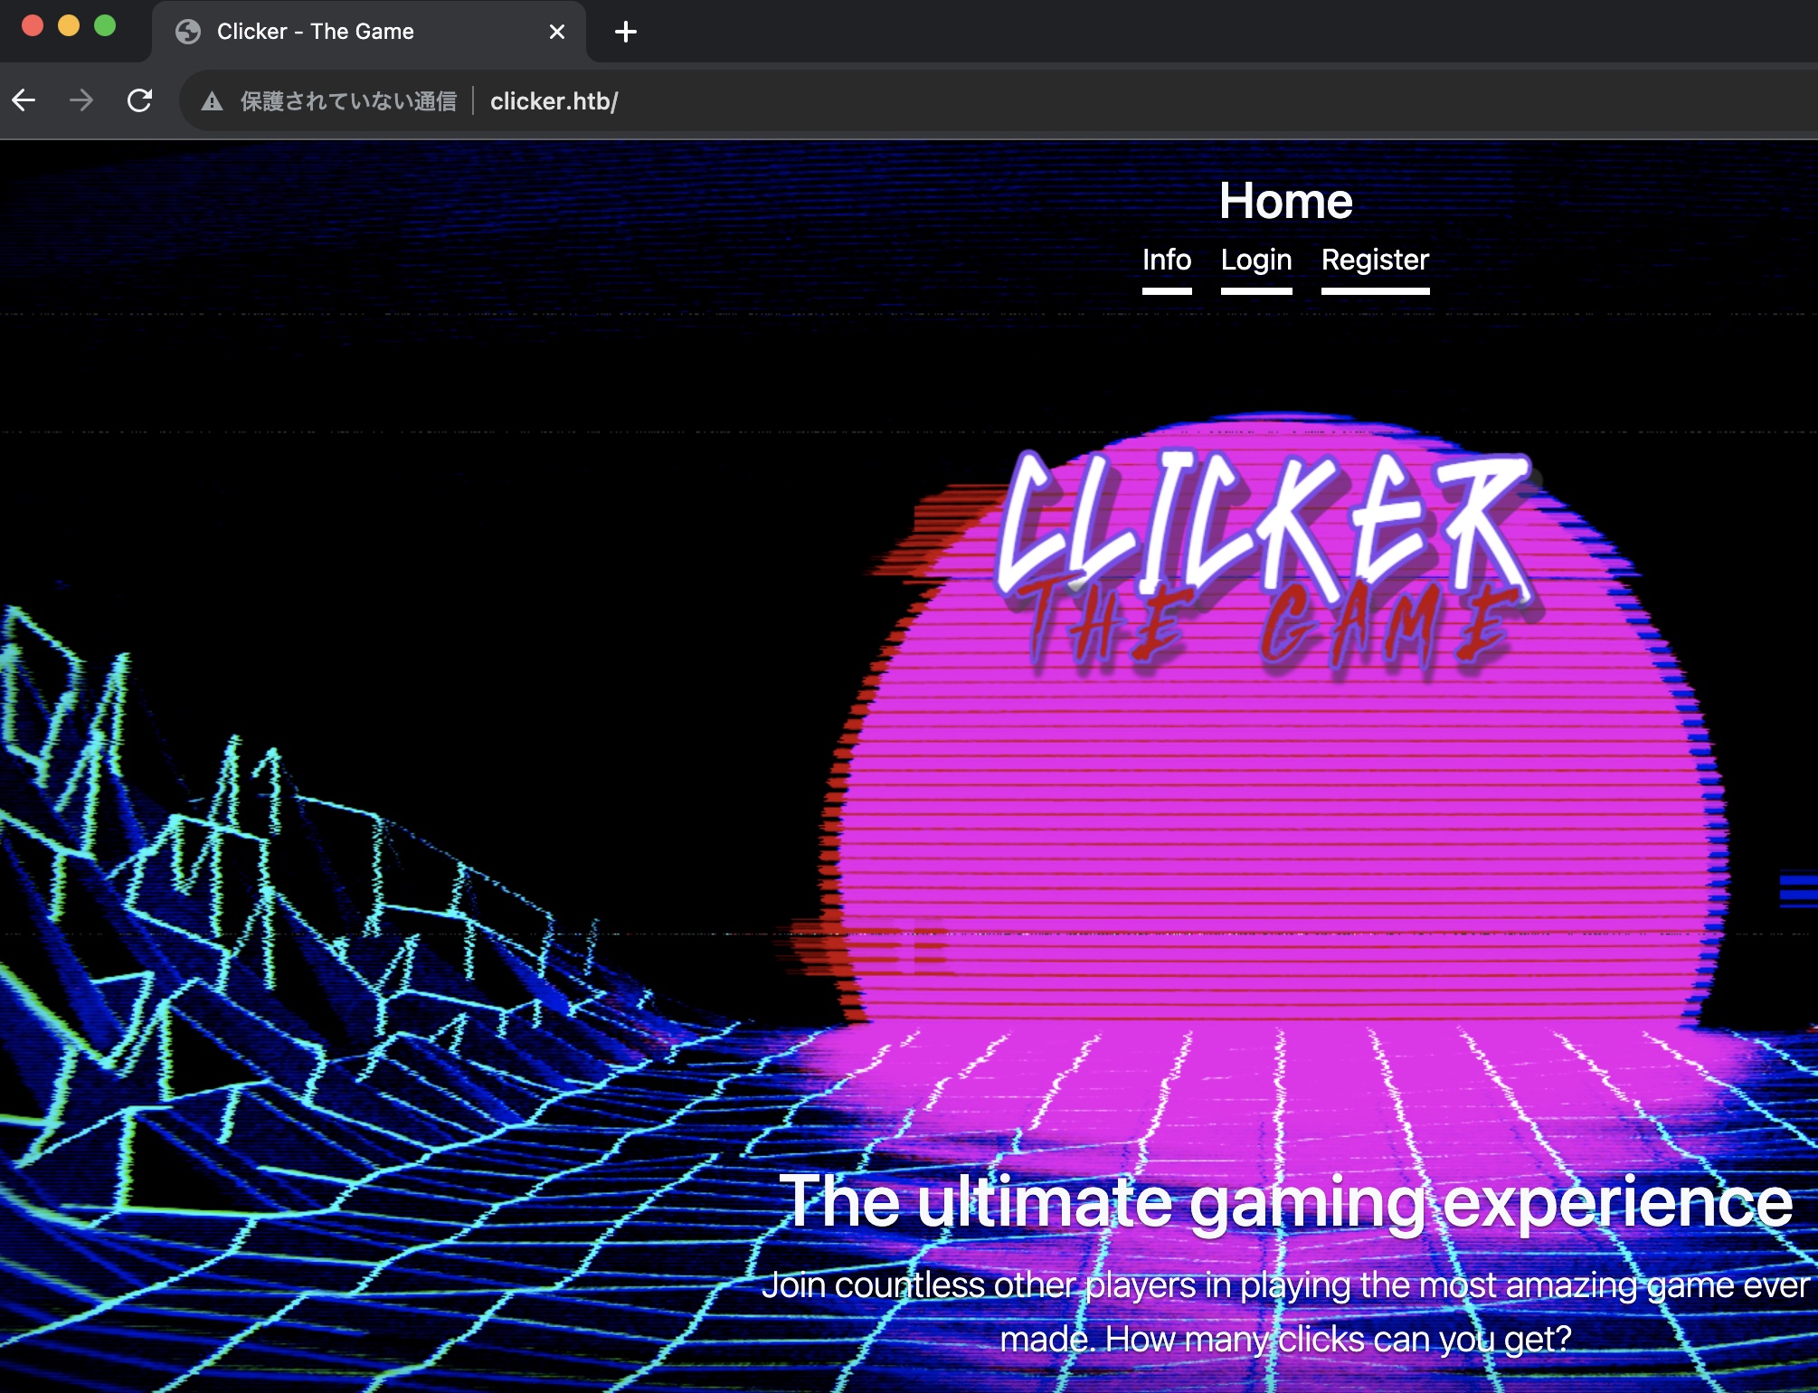Click the globe favicon on the tab

[x=188, y=32]
